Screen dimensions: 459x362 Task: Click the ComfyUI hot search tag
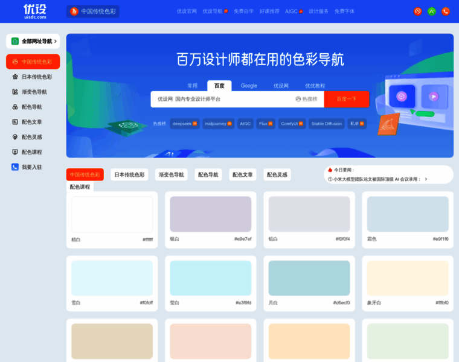tap(292, 124)
